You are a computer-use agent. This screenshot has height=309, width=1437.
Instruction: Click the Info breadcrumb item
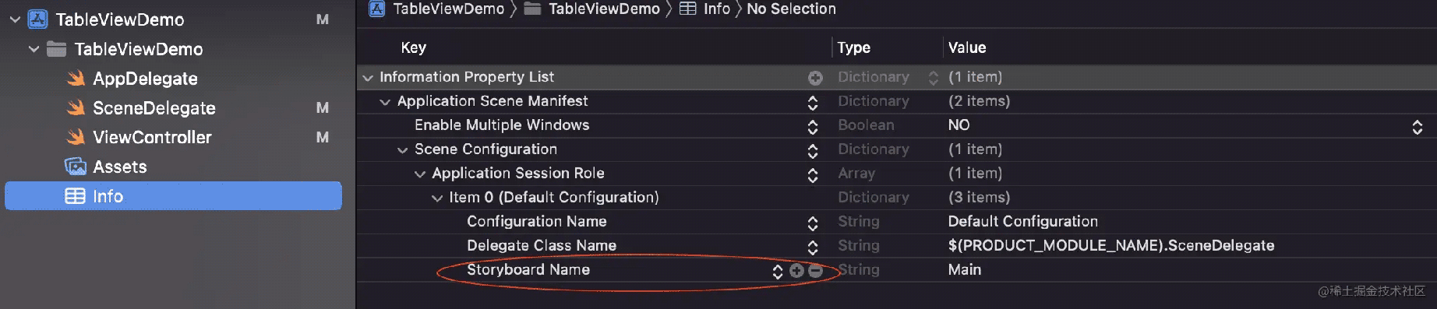716,9
